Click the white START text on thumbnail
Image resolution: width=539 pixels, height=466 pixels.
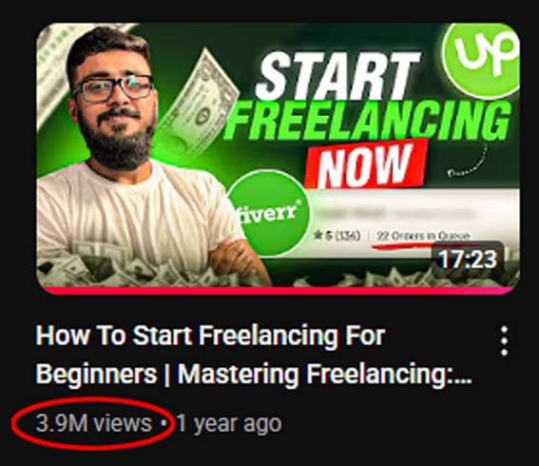(338, 76)
